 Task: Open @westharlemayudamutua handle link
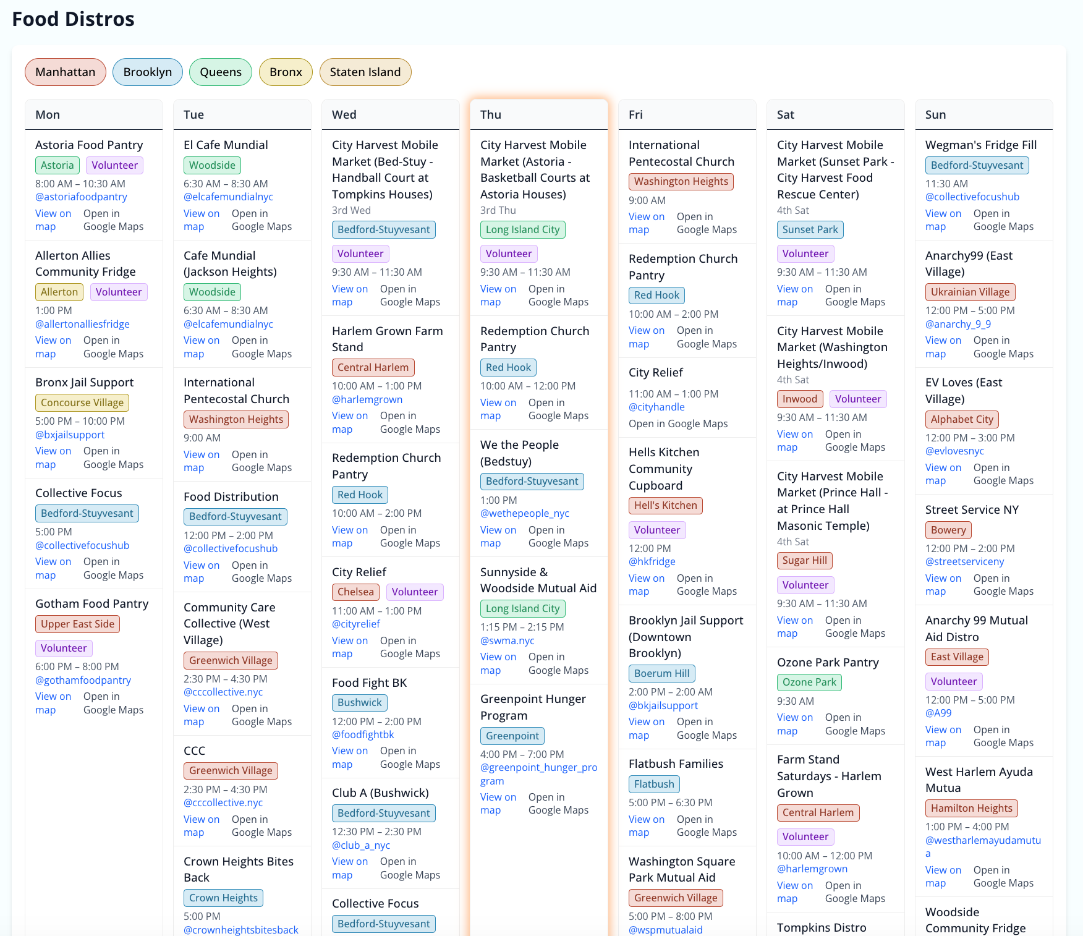click(983, 847)
